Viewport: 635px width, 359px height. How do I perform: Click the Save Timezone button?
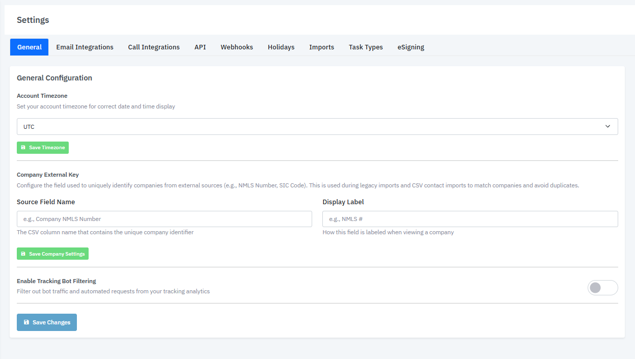tap(43, 147)
